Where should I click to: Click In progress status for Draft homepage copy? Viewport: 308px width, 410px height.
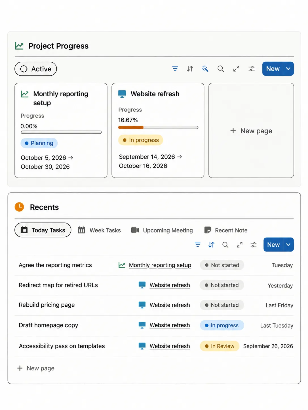click(x=222, y=325)
